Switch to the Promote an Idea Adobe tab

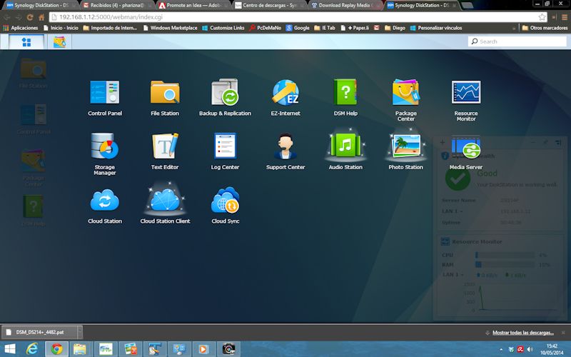tap(193, 5)
